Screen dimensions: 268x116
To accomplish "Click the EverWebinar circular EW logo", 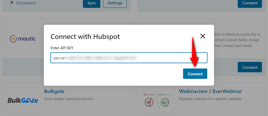I will 165,102.
